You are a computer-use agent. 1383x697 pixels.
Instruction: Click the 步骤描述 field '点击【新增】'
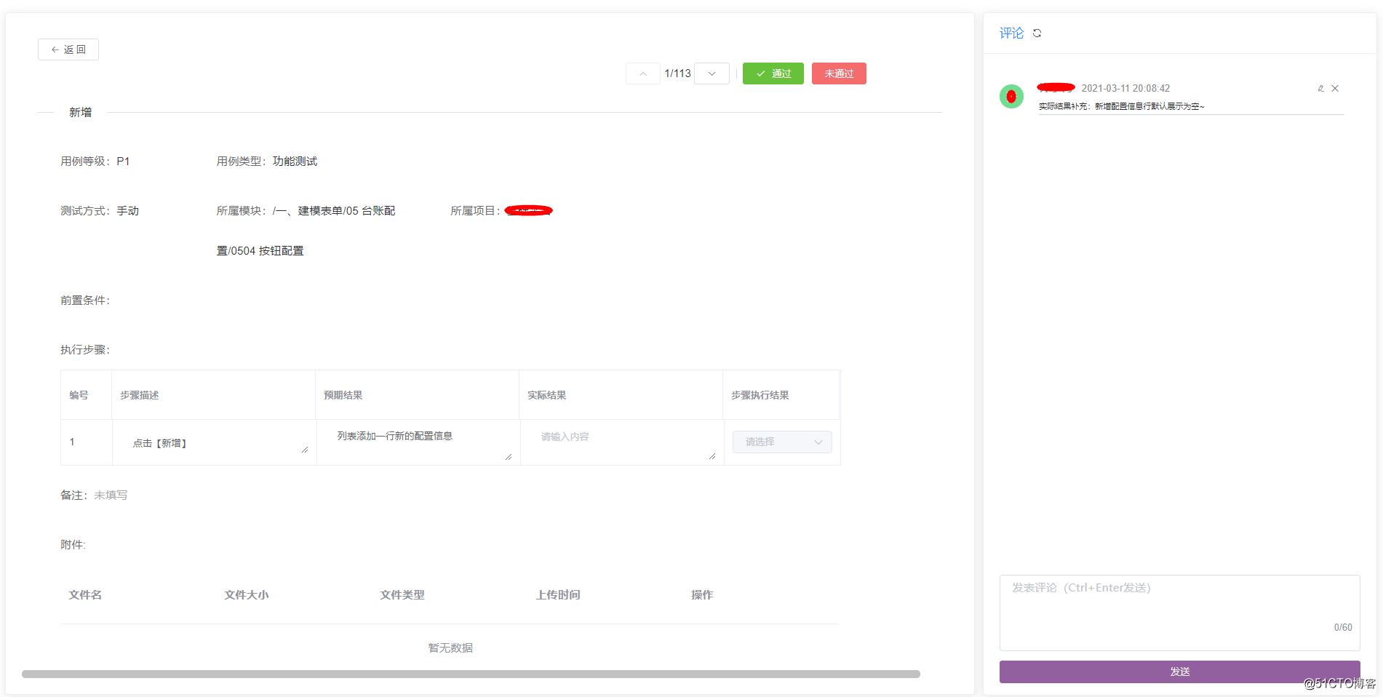pyautogui.click(x=215, y=442)
